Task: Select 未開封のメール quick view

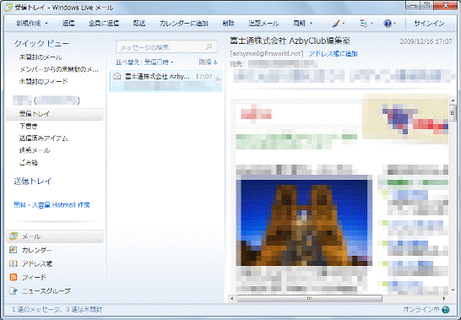Action: pyautogui.click(x=41, y=57)
